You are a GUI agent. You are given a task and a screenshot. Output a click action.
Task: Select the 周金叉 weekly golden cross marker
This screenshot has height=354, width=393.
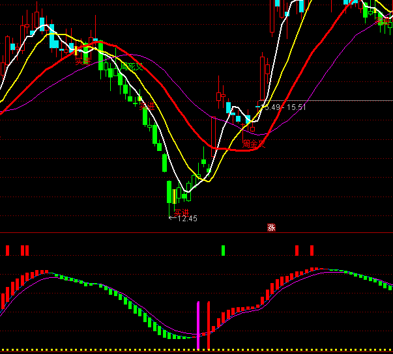(254, 144)
